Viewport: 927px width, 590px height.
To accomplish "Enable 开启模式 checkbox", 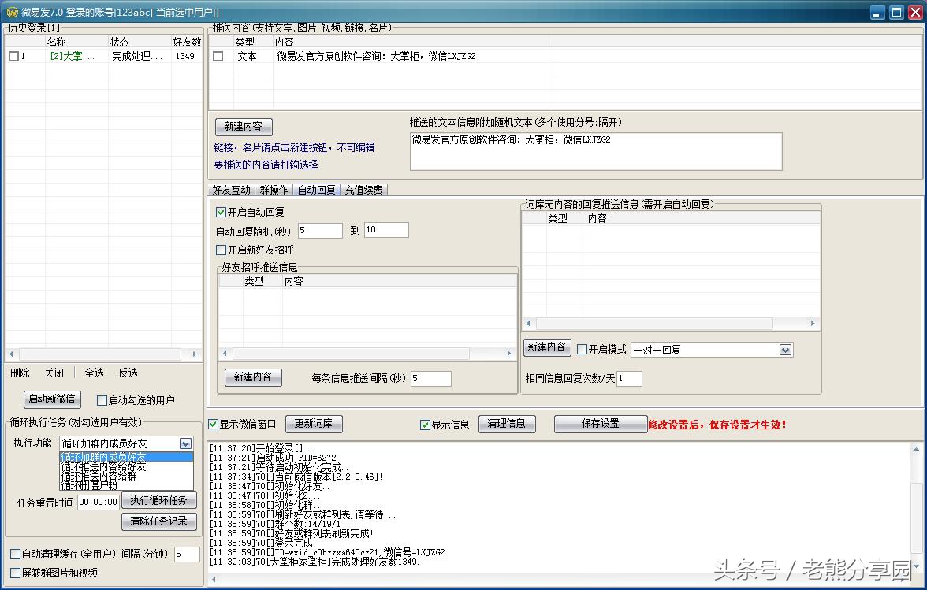I will point(582,349).
